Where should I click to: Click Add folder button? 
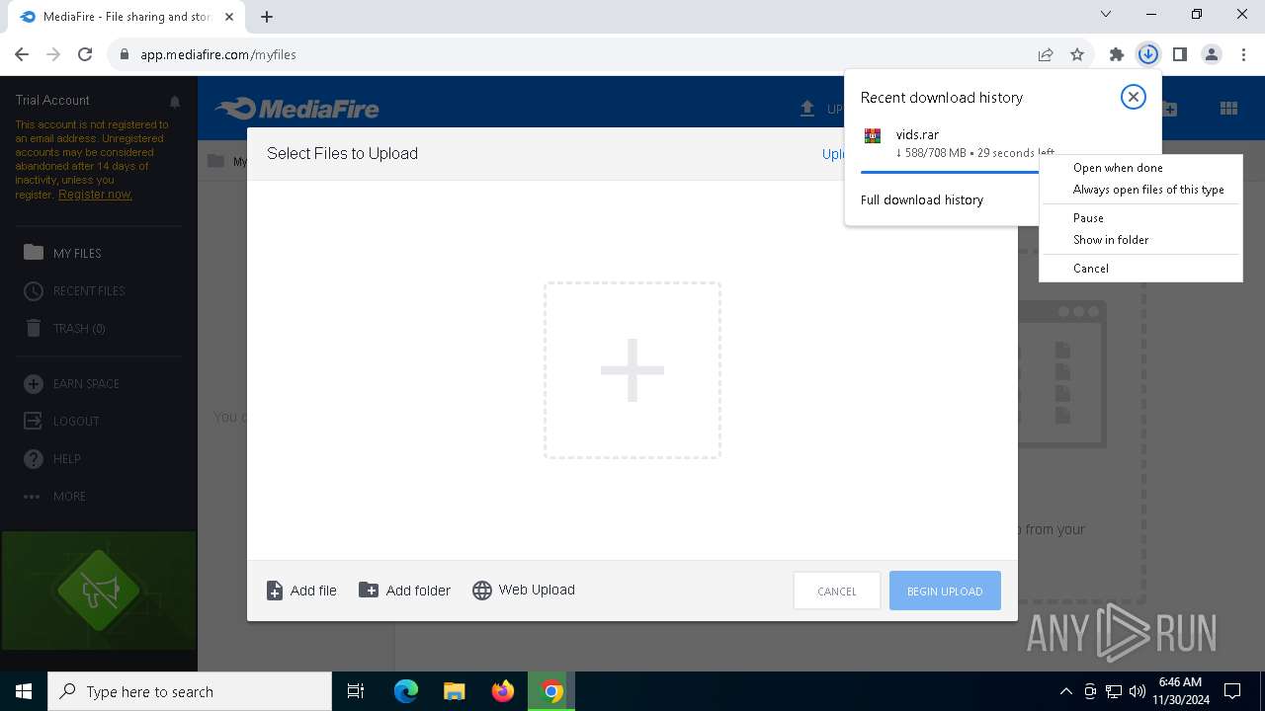coord(404,591)
